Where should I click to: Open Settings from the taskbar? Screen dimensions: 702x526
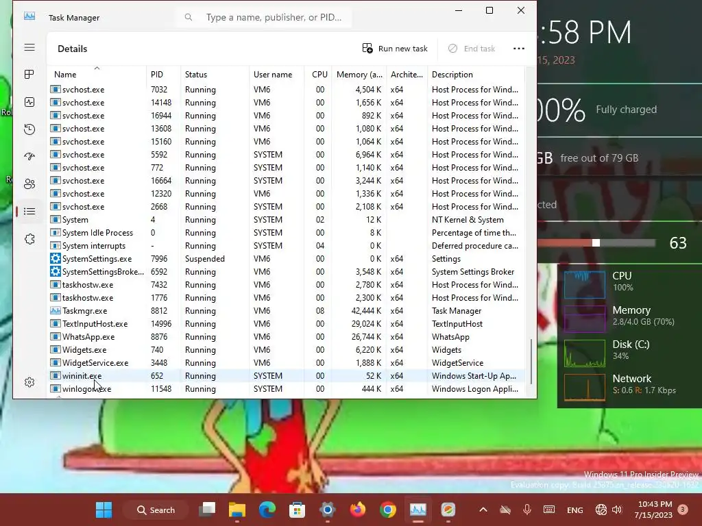(327, 510)
